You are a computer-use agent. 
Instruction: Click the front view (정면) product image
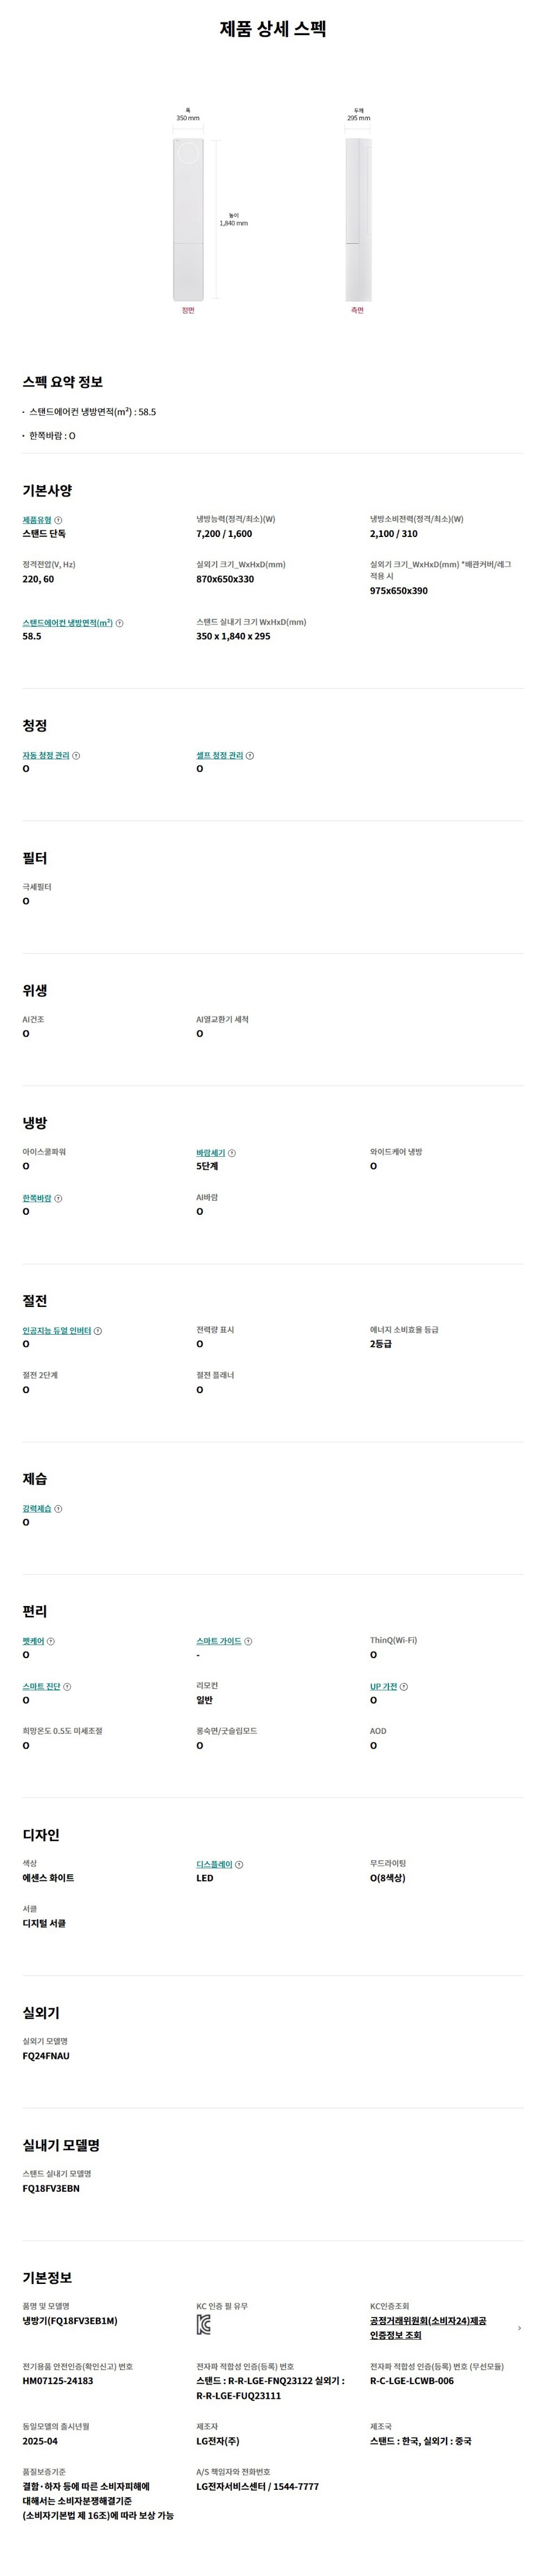point(188,219)
